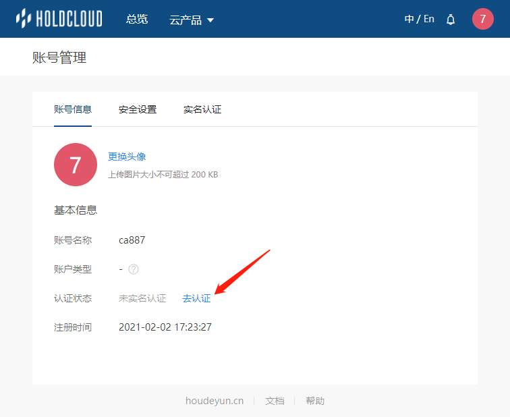Switch to the 安全设置 tab
The height and width of the screenshot is (417, 510).
coord(138,109)
